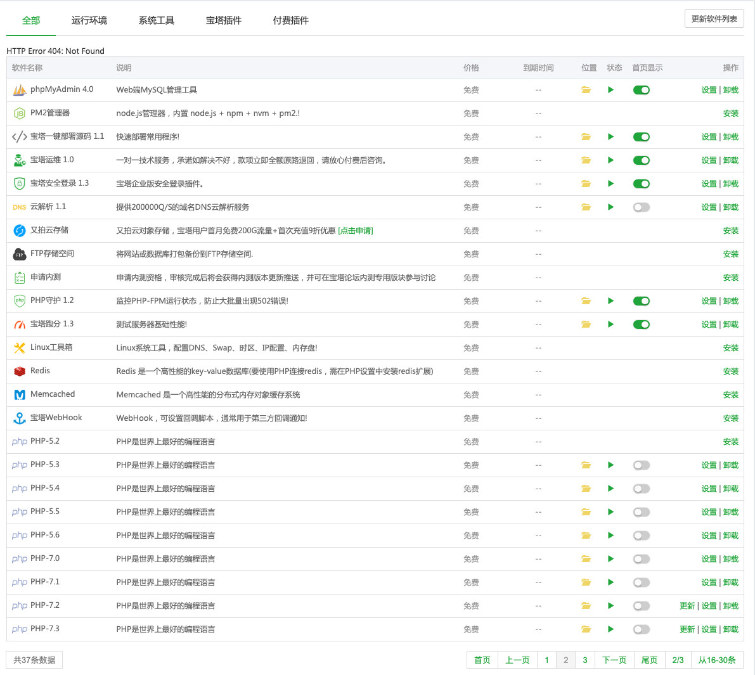Click 卸载 for phpMyAdmin 4.0

click(x=730, y=90)
